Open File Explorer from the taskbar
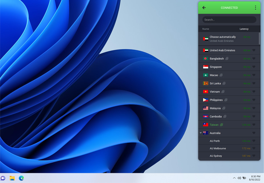 (12, 178)
